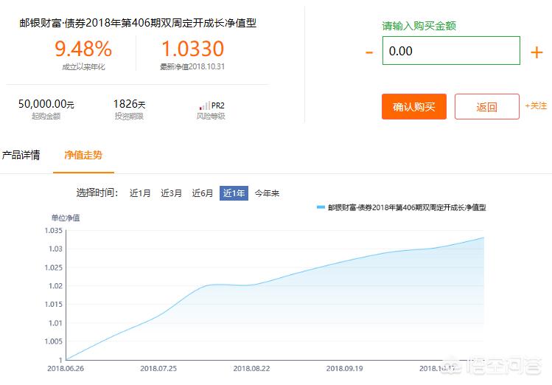
Task: Click the 1.035 y-axis value label
Action: (x=54, y=231)
